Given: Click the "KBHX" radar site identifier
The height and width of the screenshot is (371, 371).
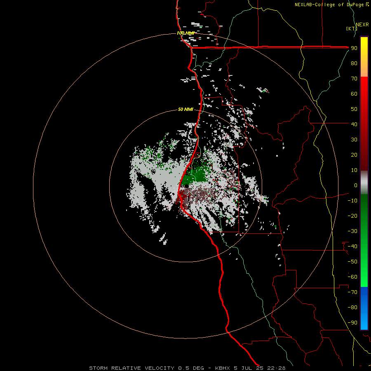Looking at the screenshot, I should pos(223,368).
